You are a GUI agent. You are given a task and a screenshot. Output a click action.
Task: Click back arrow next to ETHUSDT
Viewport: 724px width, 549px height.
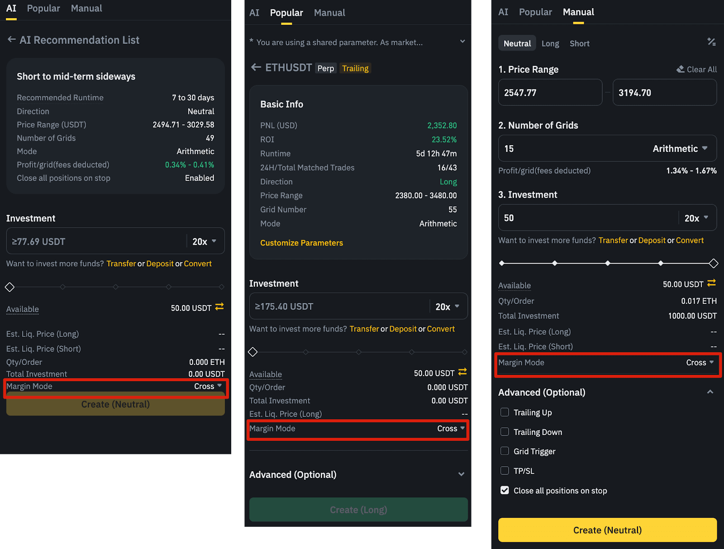256,67
